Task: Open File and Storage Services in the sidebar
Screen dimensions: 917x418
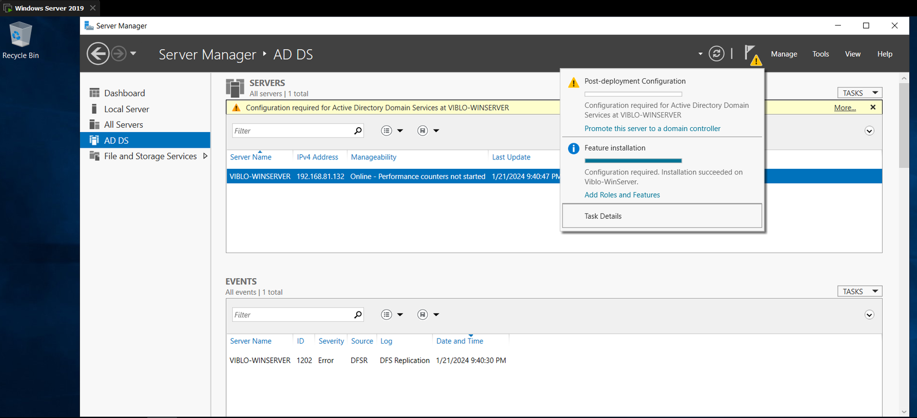Action: coord(150,157)
